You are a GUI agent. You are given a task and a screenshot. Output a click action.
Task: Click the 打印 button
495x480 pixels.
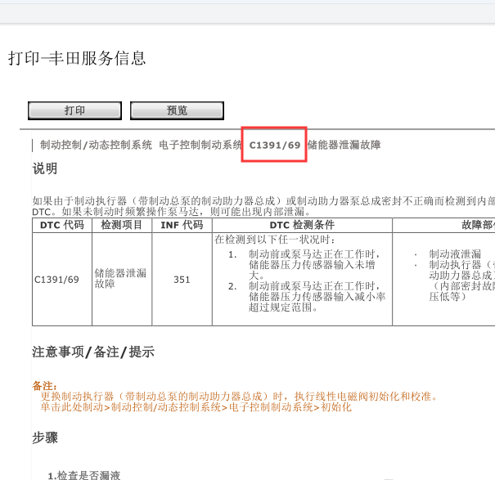tap(74, 110)
